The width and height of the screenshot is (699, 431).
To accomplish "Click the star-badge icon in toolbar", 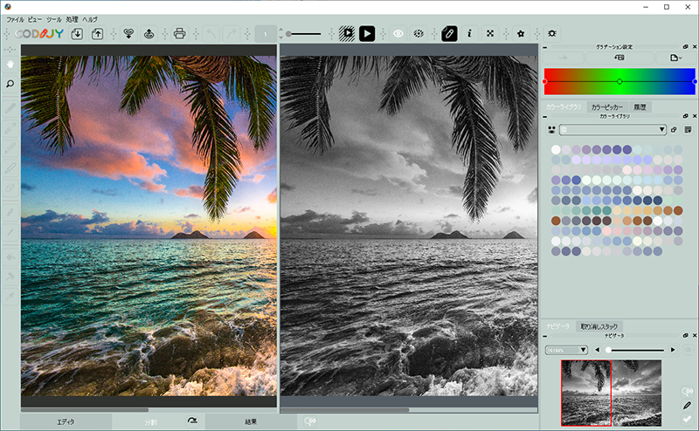I will [521, 34].
